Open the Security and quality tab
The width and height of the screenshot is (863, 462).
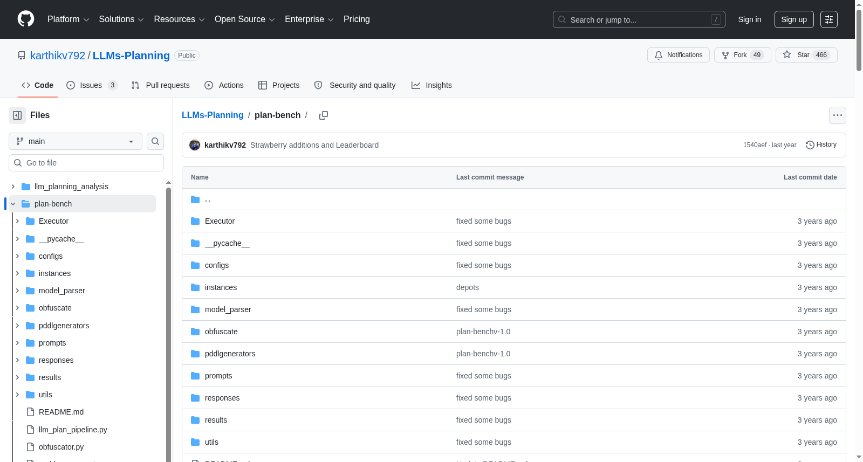click(355, 85)
